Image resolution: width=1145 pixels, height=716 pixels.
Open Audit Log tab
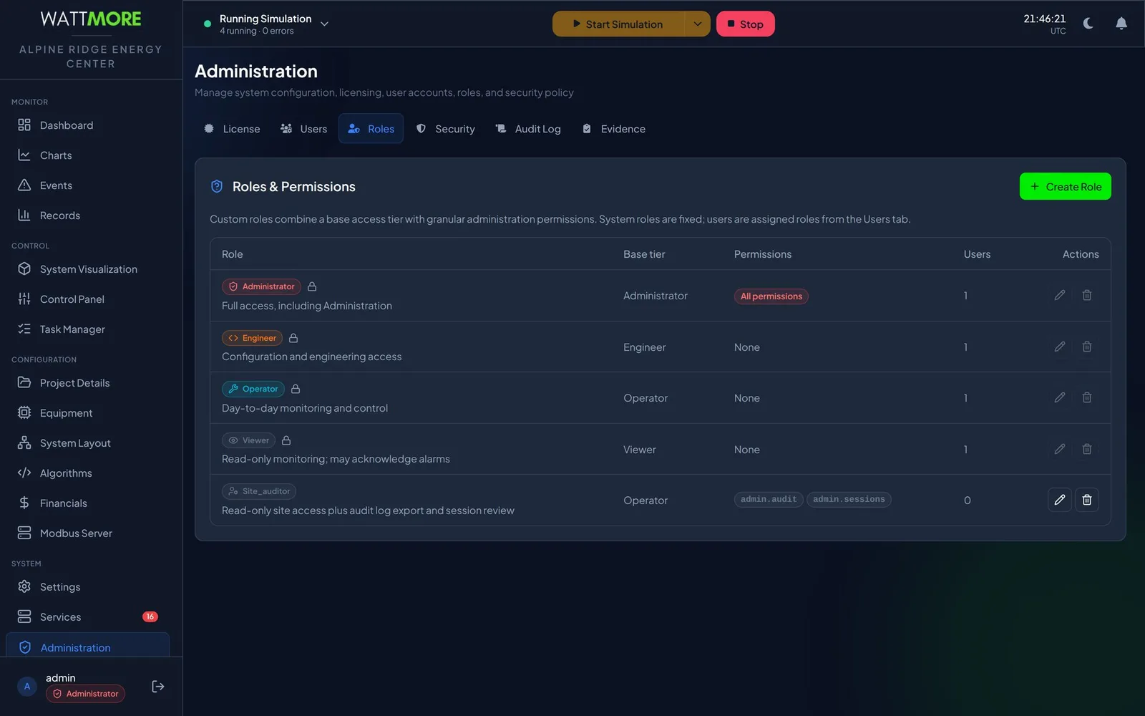(528, 129)
